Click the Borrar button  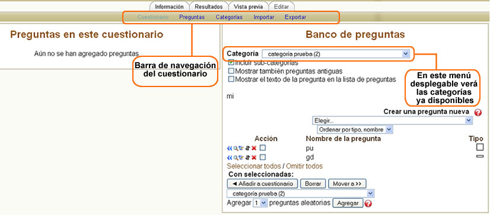(x=313, y=184)
